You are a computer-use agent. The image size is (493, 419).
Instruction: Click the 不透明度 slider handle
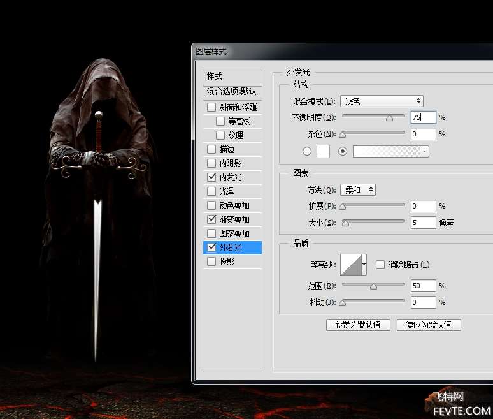[390, 119]
